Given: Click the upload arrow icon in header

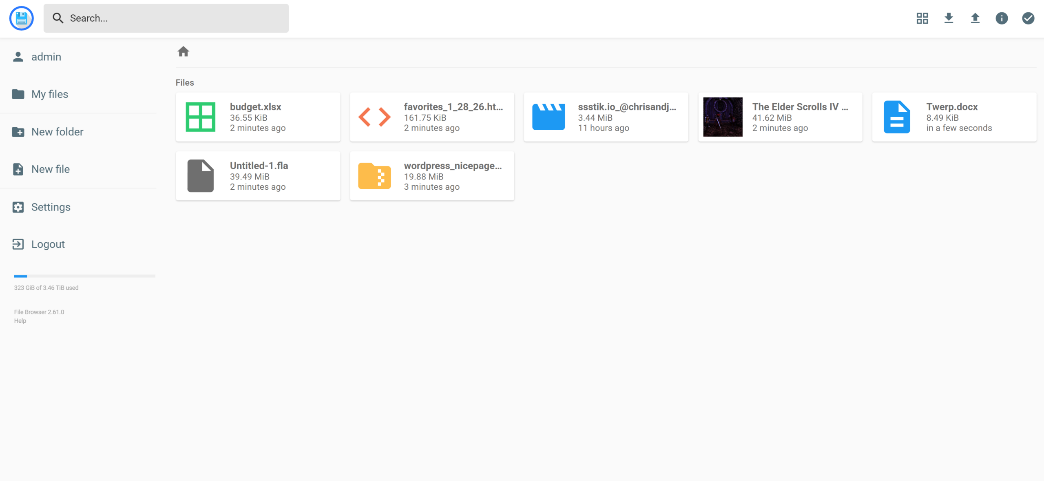Looking at the screenshot, I should point(975,18).
